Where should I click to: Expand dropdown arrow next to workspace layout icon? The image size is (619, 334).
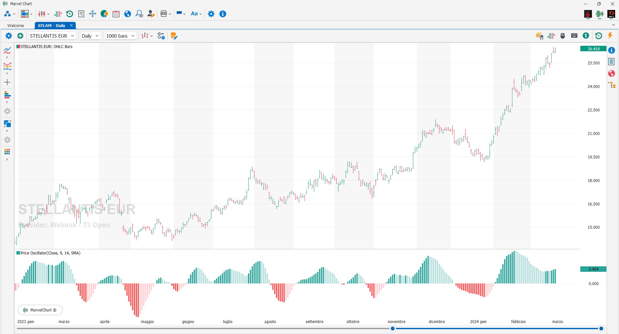click(x=31, y=14)
